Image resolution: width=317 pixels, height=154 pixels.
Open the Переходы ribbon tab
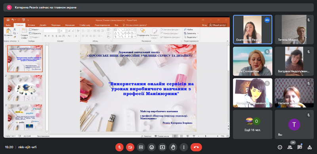pyautogui.click(x=55, y=25)
